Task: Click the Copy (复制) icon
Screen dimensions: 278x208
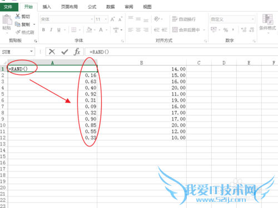Action: point(18,24)
